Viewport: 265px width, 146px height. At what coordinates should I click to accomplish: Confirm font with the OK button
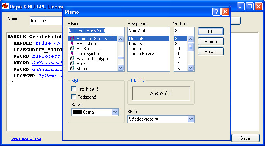point(211,32)
